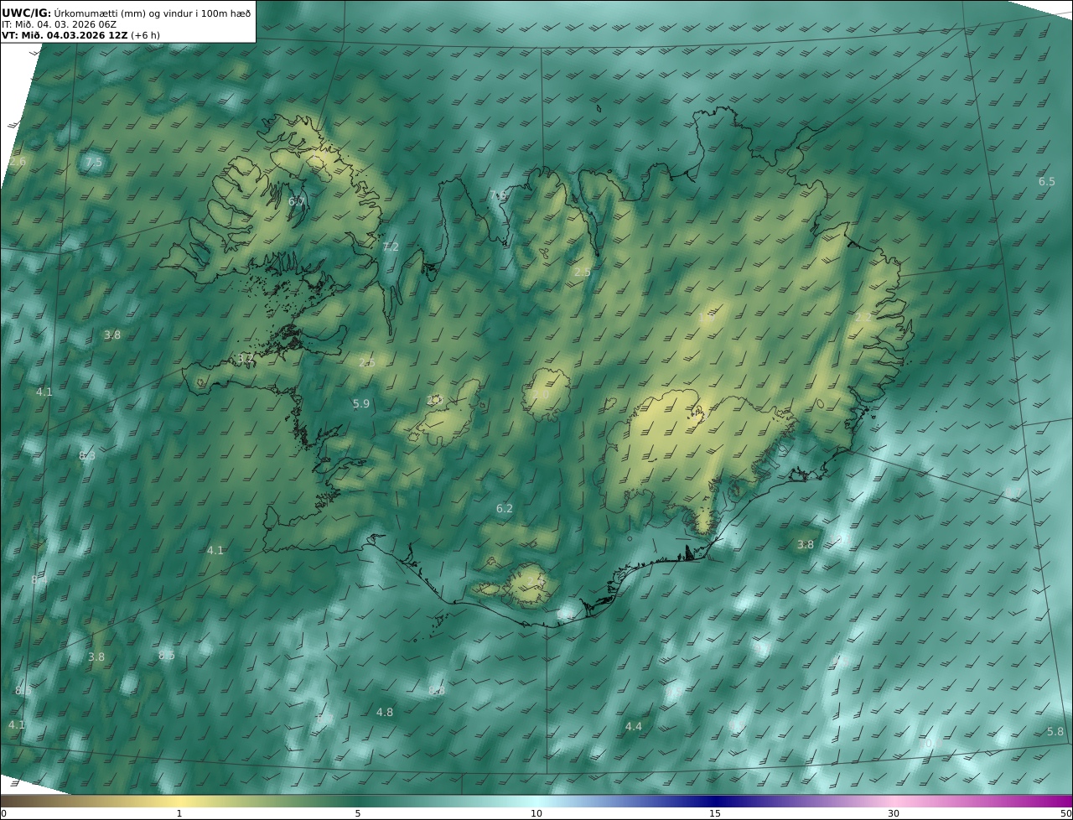
Task: Click the 5.9 value label
Action: click(361, 403)
